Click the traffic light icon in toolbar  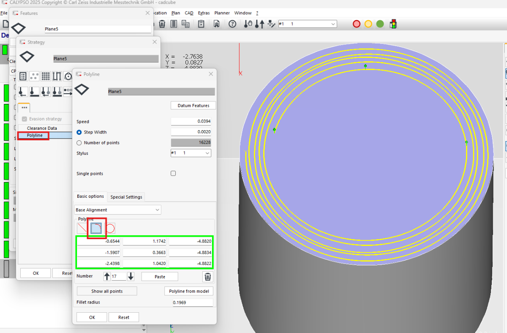(x=393, y=24)
